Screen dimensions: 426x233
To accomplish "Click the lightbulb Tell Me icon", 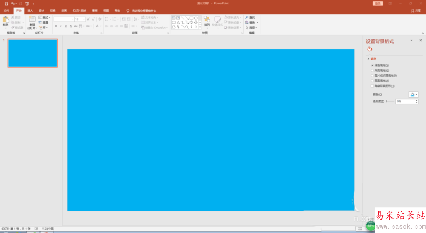I will pos(128,11).
